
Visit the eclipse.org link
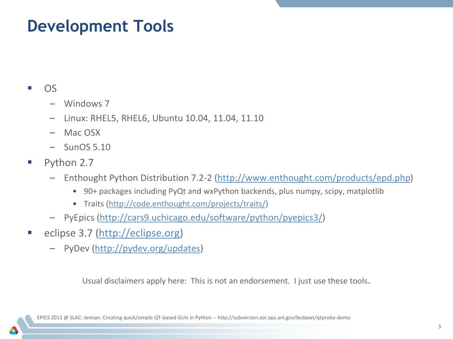tap(139, 233)
